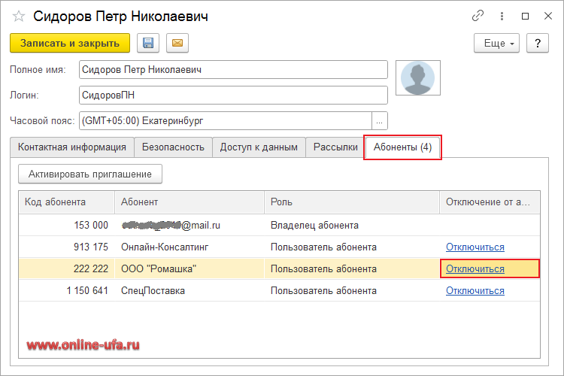Screen dimensions: 564x376
Task: Open the Безопасность tab
Action: (x=173, y=147)
